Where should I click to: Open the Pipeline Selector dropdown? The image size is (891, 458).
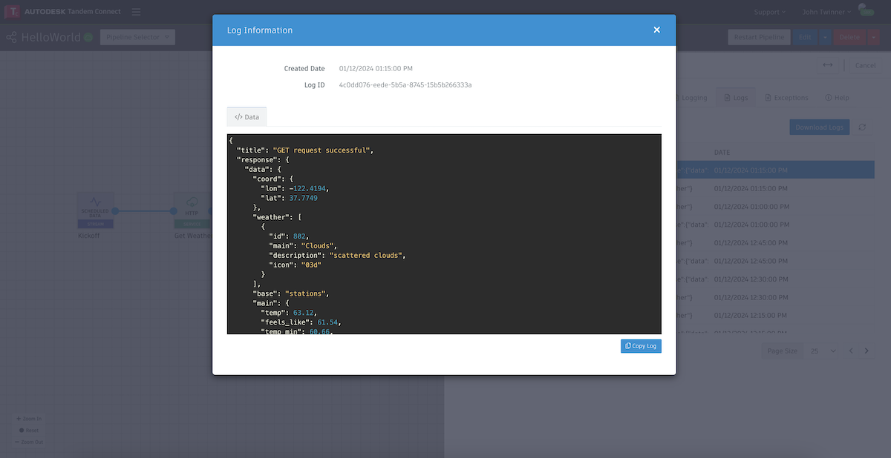[137, 37]
